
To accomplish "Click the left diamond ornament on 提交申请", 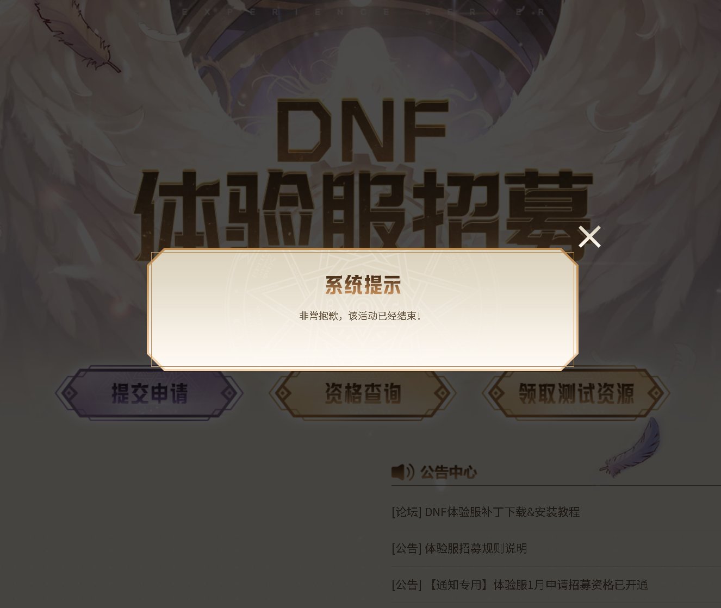I will pos(70,393).
